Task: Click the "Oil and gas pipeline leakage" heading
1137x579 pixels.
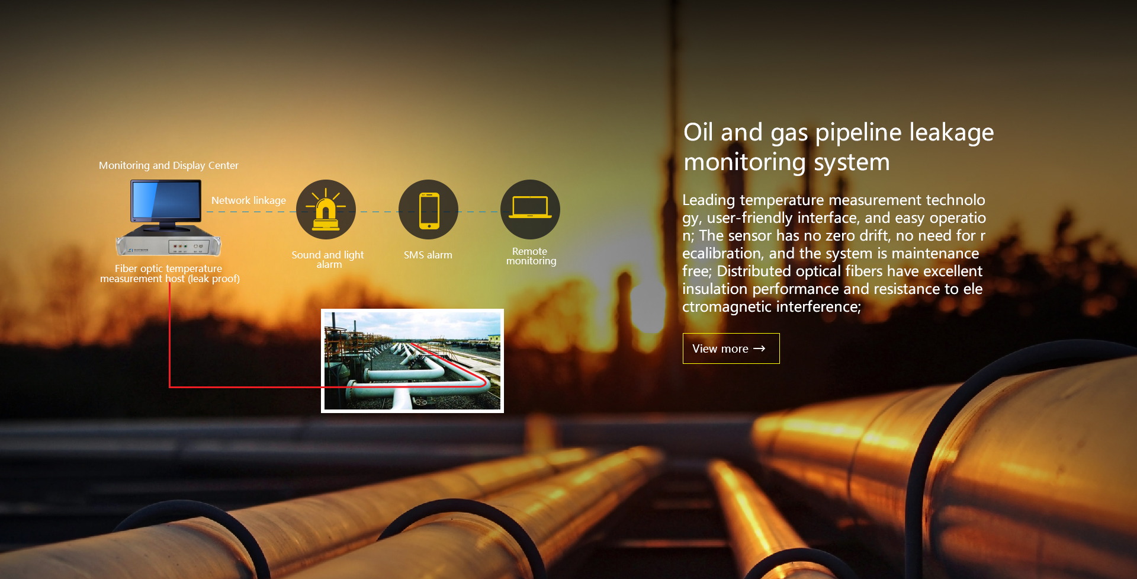Action: (839, 146)
